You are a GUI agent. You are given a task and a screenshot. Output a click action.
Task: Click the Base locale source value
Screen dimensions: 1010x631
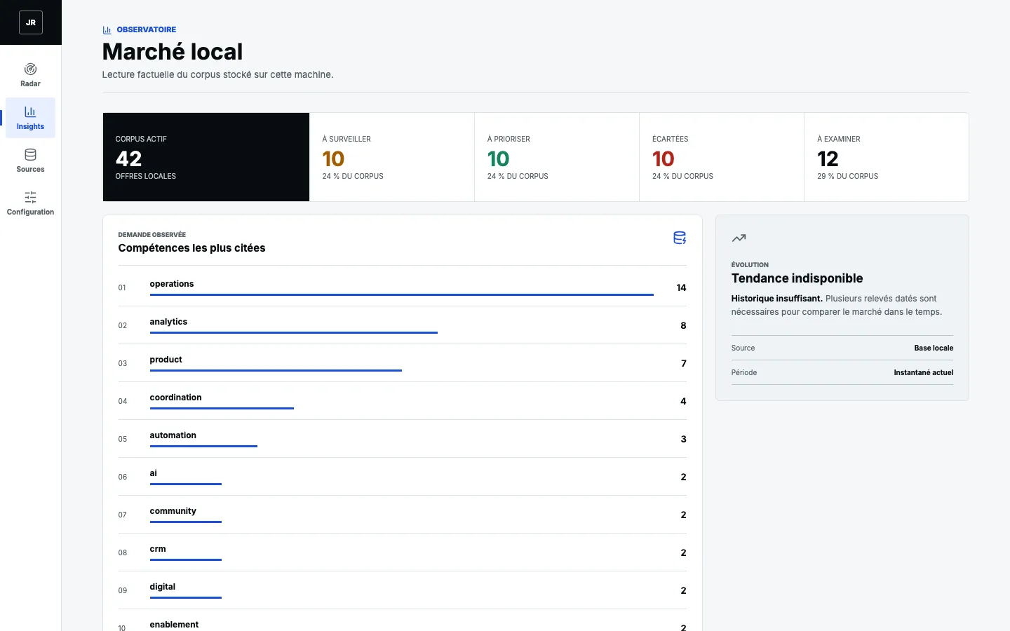pos(934,348)
